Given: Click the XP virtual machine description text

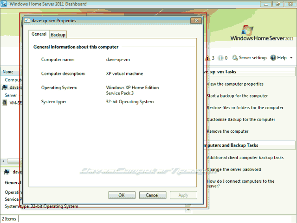Looking at the screenshot, I should coord(124,74).
